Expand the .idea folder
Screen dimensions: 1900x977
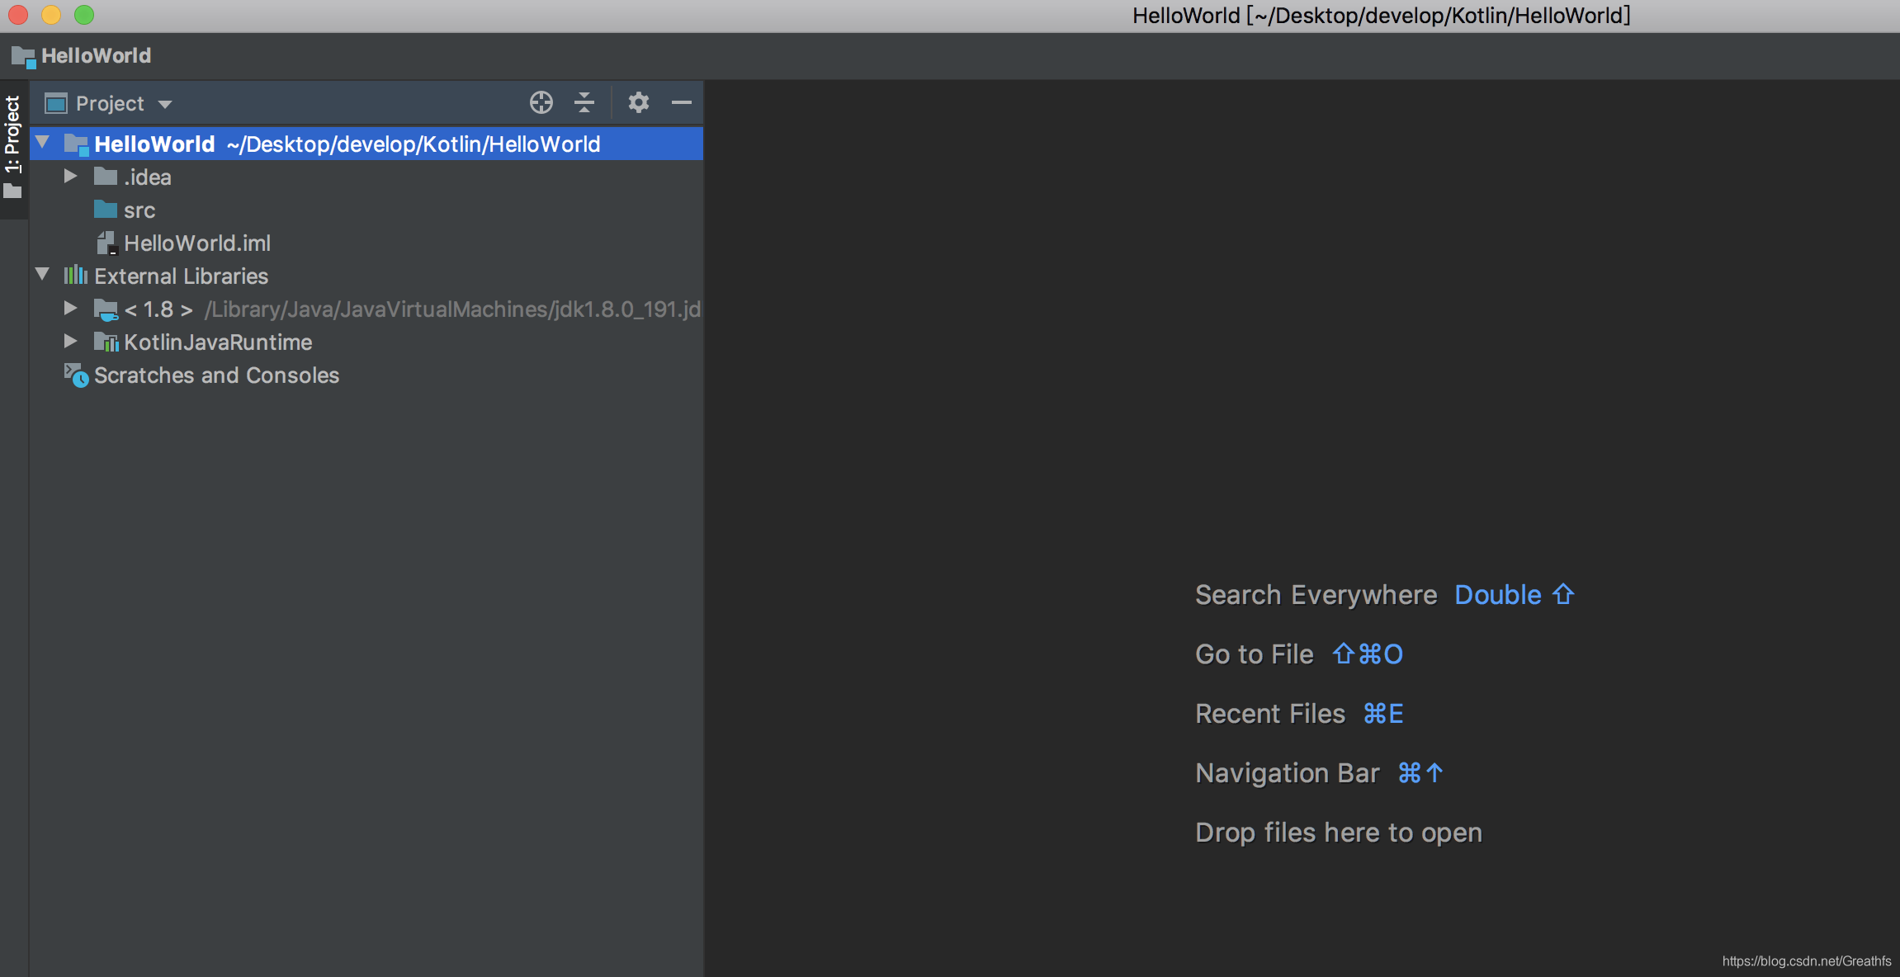pyautogui.click(x=73, y=177)
